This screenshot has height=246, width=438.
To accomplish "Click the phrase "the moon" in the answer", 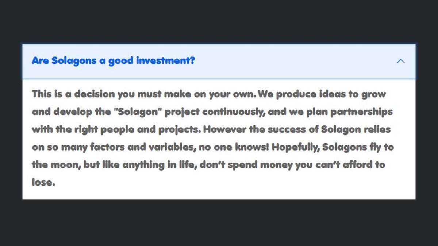I will (x=55, y=164).
